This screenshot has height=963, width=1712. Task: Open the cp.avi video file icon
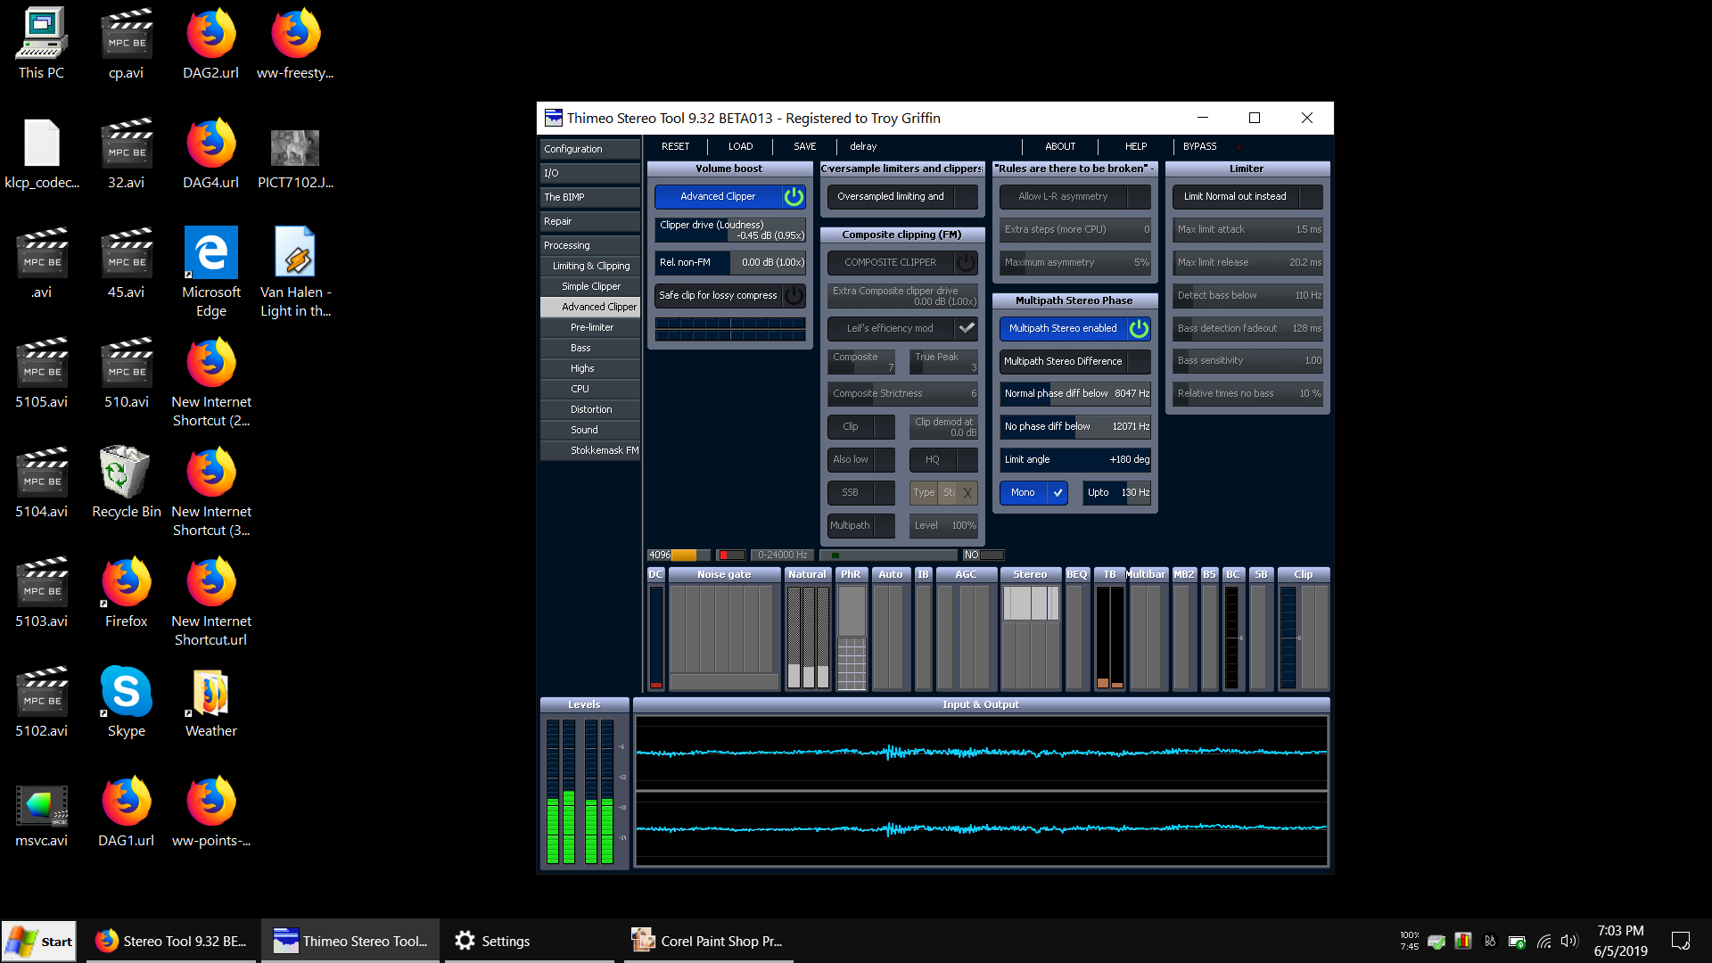pyautogui.click(x=126, y=44)
